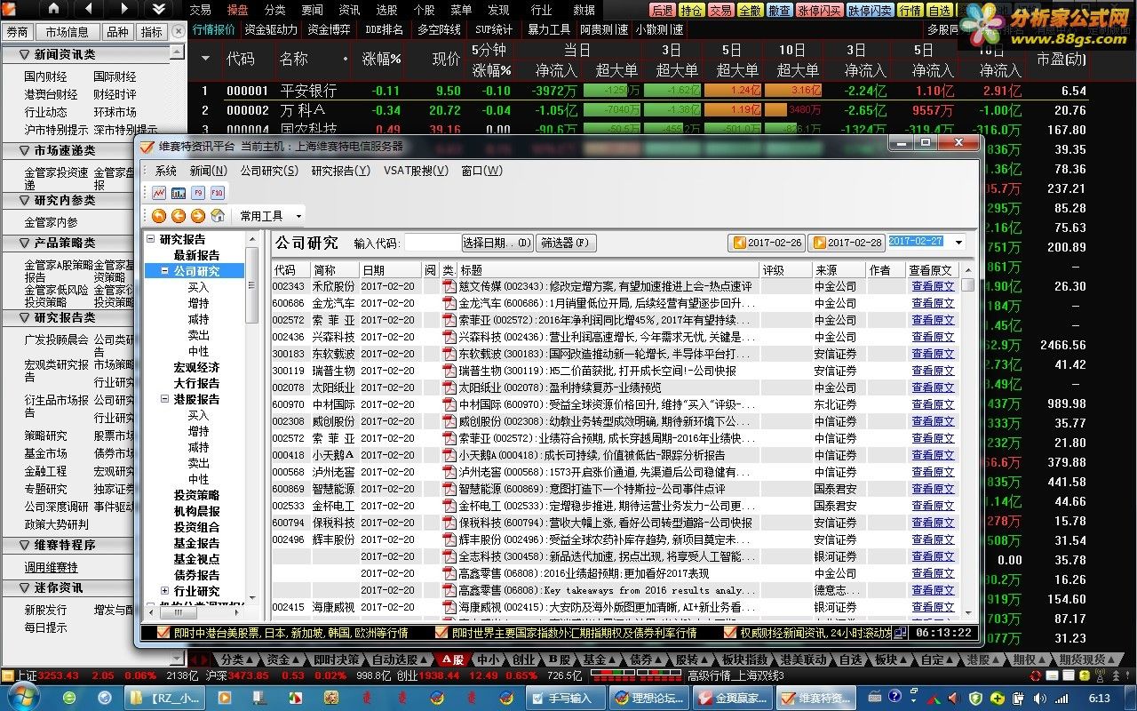Click the double-chevron down icon in the top bar
The height and width of the screenshot is (711, 1137).
[158, 9]
